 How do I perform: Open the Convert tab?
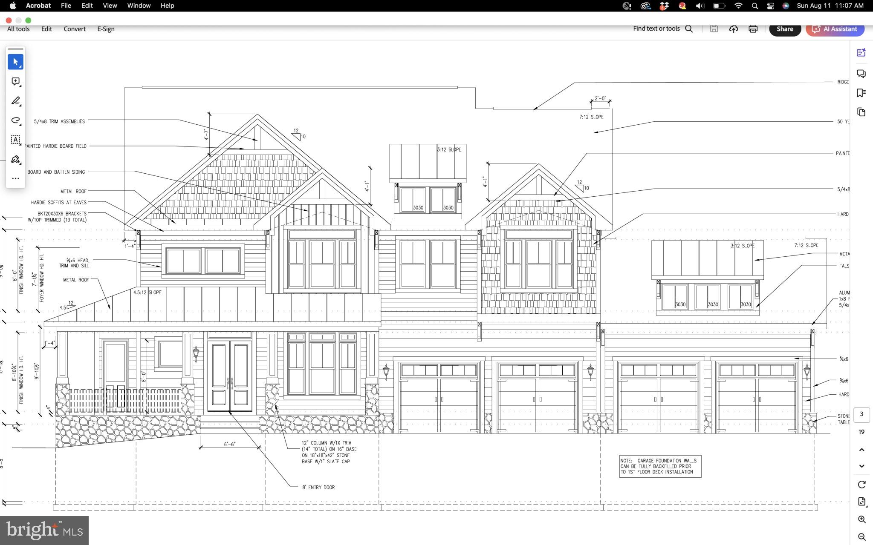click(75, 29)
